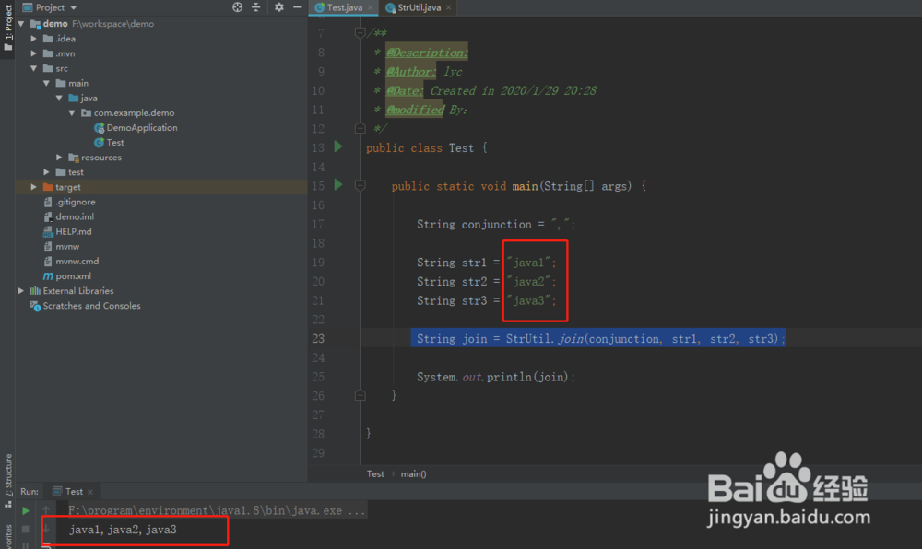This screenshot has width=922, height=549.
Task: Close the Test.java tab
Action: [x=370, y=7]
